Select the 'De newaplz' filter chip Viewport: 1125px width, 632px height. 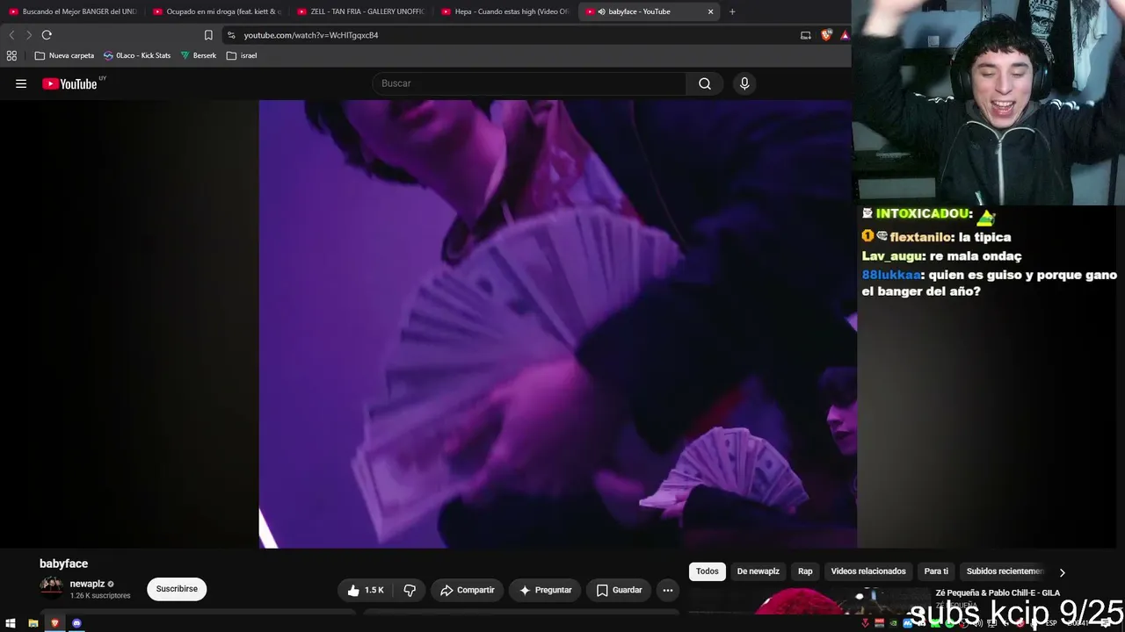[x=758, y=571]
